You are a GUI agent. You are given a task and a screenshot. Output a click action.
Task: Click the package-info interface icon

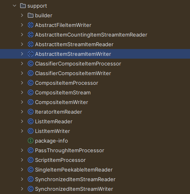pyautogui.click(x=31, y=141)
